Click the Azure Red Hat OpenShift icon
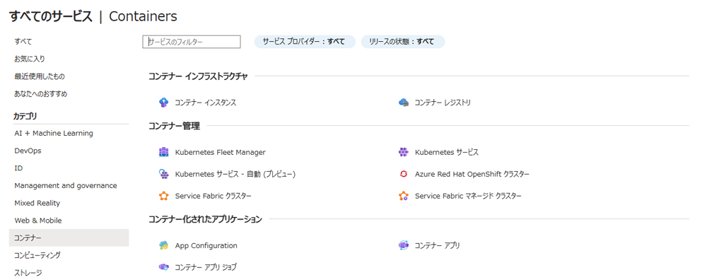707x280 pixels. [x=404, y=174]
